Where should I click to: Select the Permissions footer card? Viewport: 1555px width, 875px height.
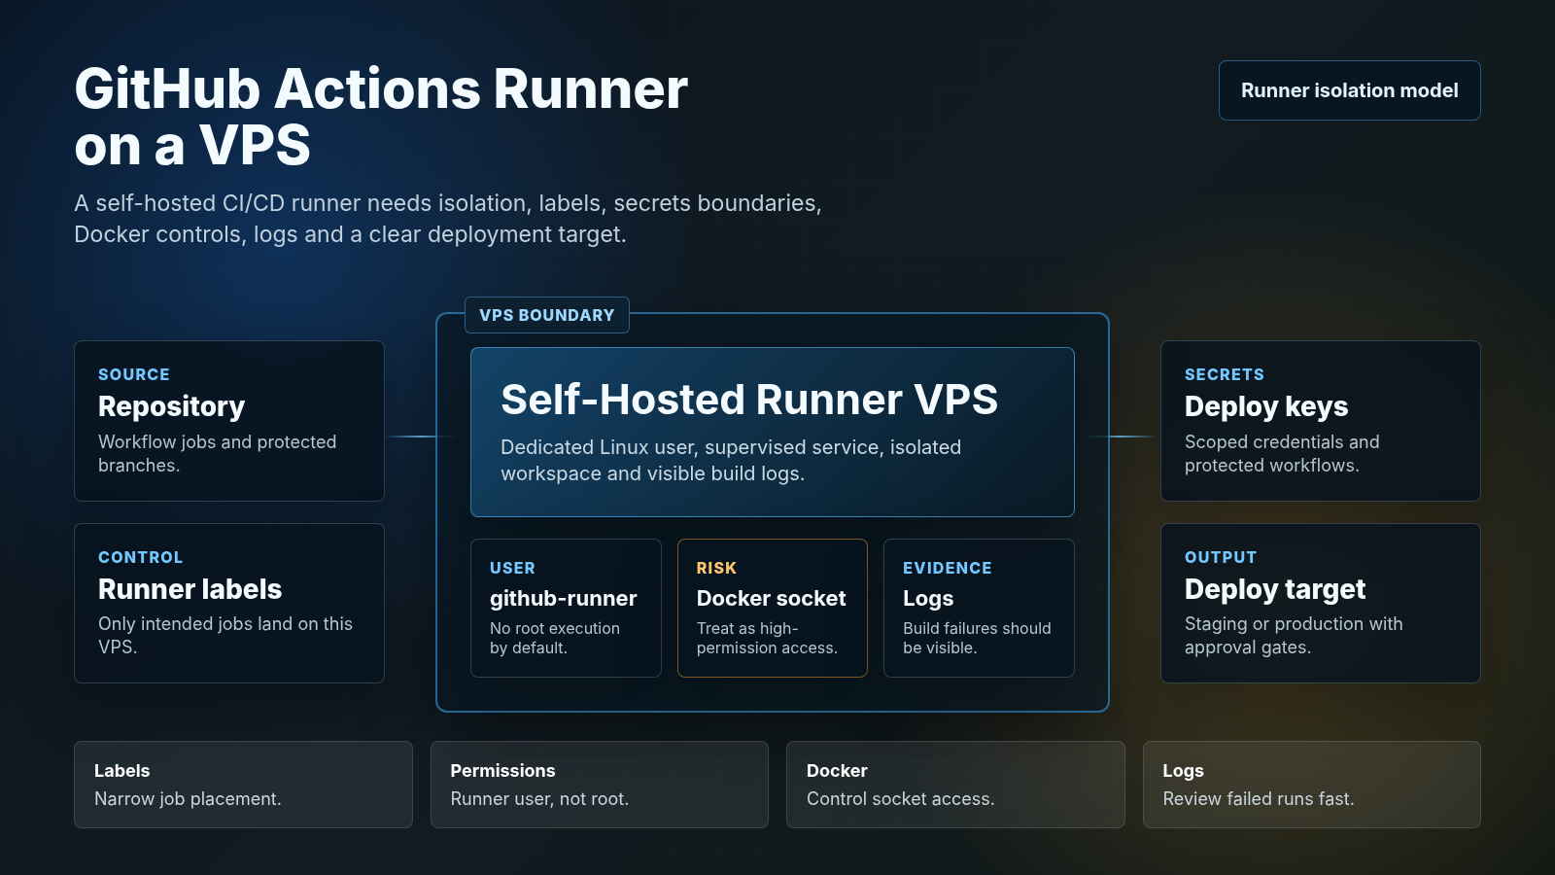[x=600, y=785]
